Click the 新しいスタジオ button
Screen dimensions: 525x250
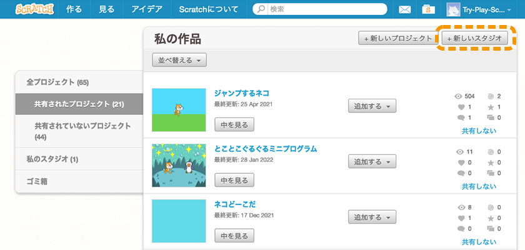point(475,38)
